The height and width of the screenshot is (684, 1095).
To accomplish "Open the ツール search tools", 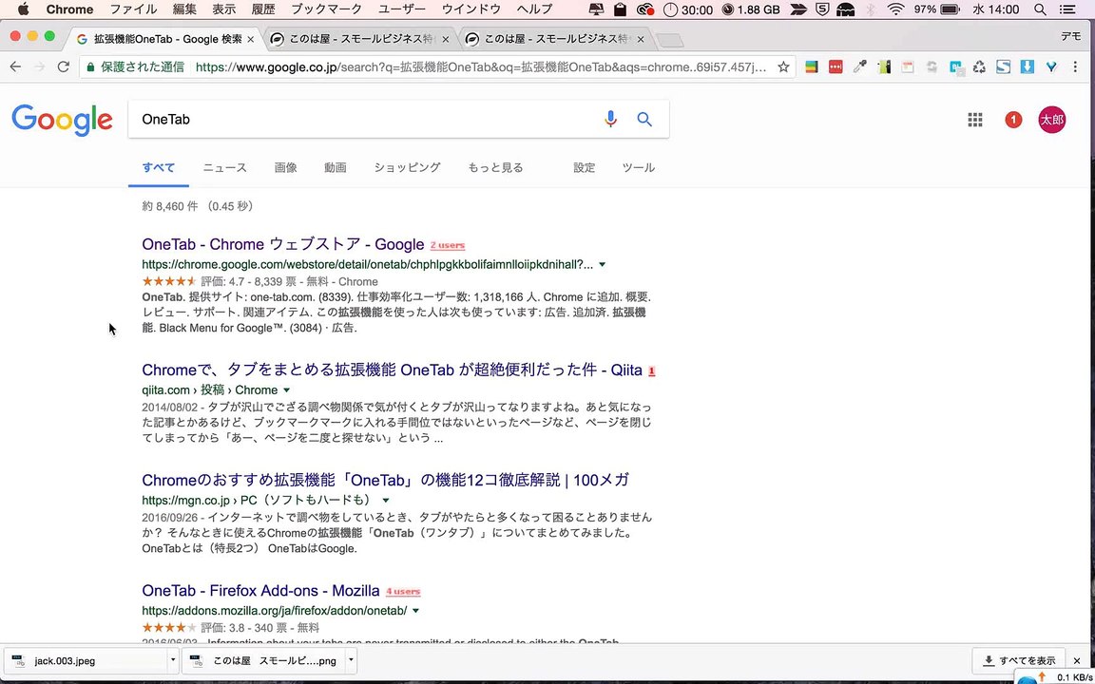I will 639,167.
